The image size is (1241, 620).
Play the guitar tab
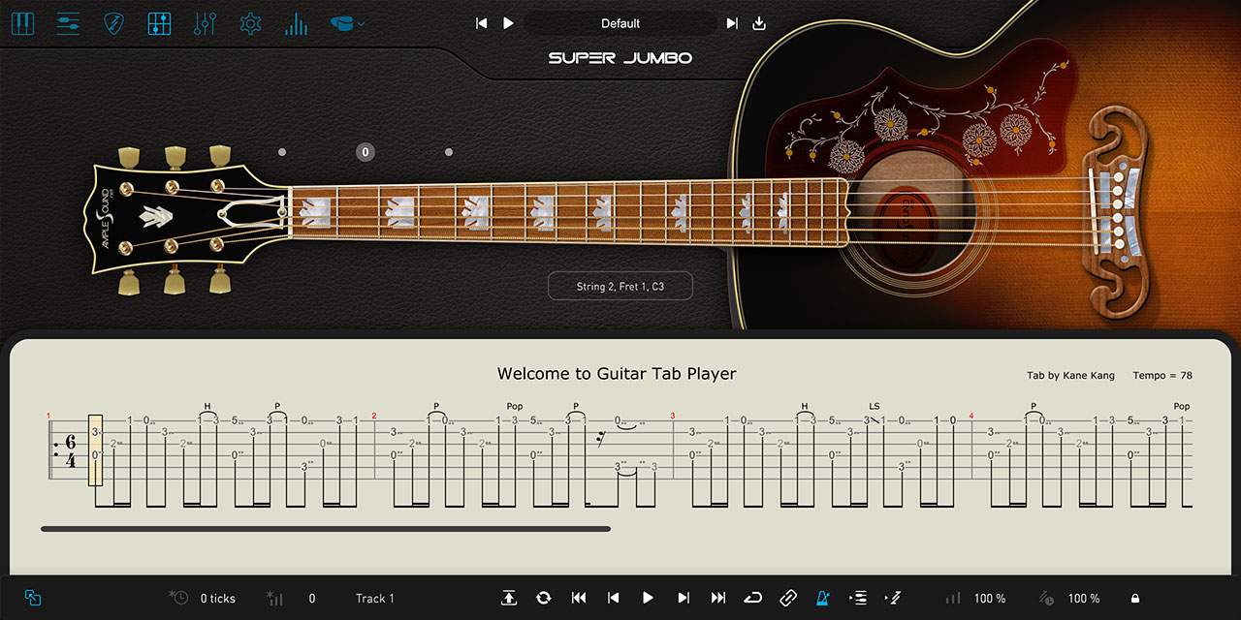648,599
